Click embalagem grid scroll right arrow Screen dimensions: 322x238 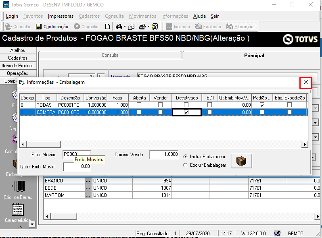tap(305, 144)
